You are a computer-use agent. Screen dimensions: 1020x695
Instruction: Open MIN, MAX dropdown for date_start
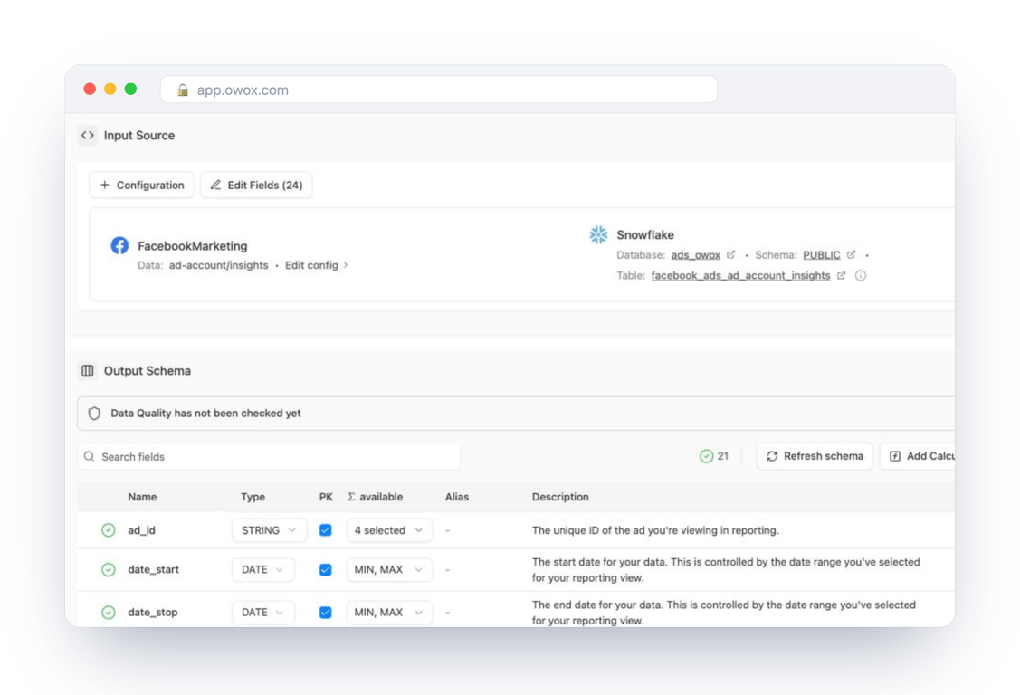click(x=389, y=570)
